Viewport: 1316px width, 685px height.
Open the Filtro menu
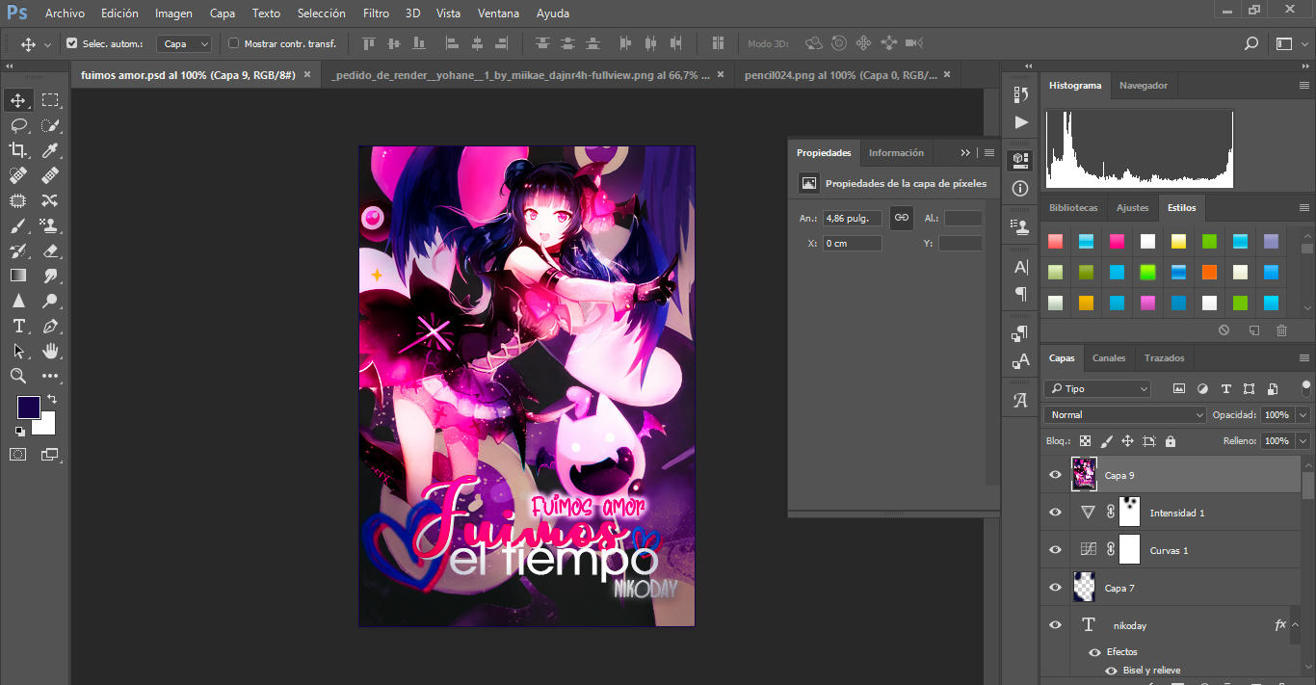pyautogui.click(x=377, y=13)
